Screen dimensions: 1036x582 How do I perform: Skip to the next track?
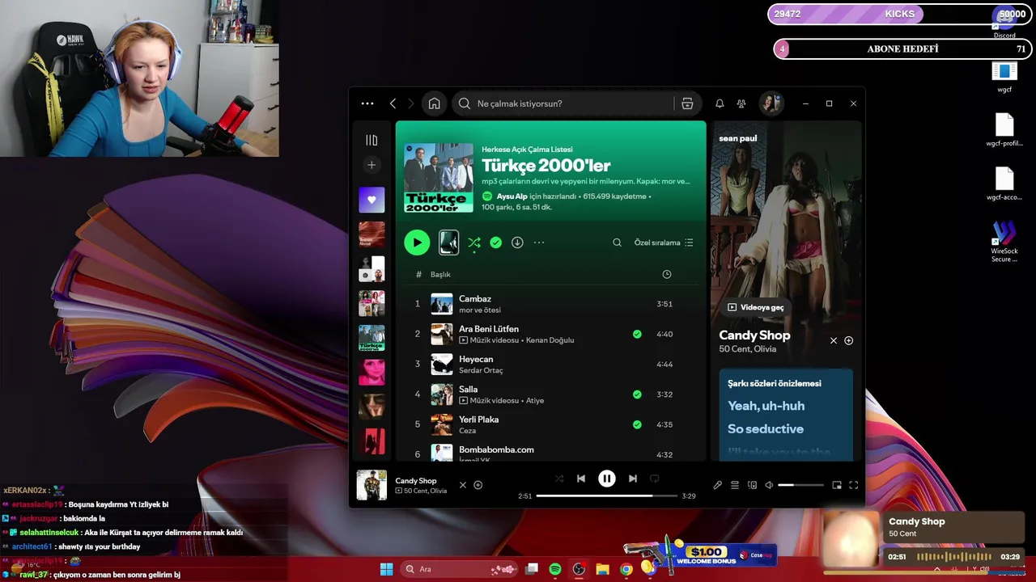click(x=633, y=479)
